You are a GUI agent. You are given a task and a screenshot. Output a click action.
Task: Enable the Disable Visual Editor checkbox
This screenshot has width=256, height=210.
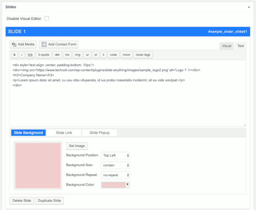[47, 18]
